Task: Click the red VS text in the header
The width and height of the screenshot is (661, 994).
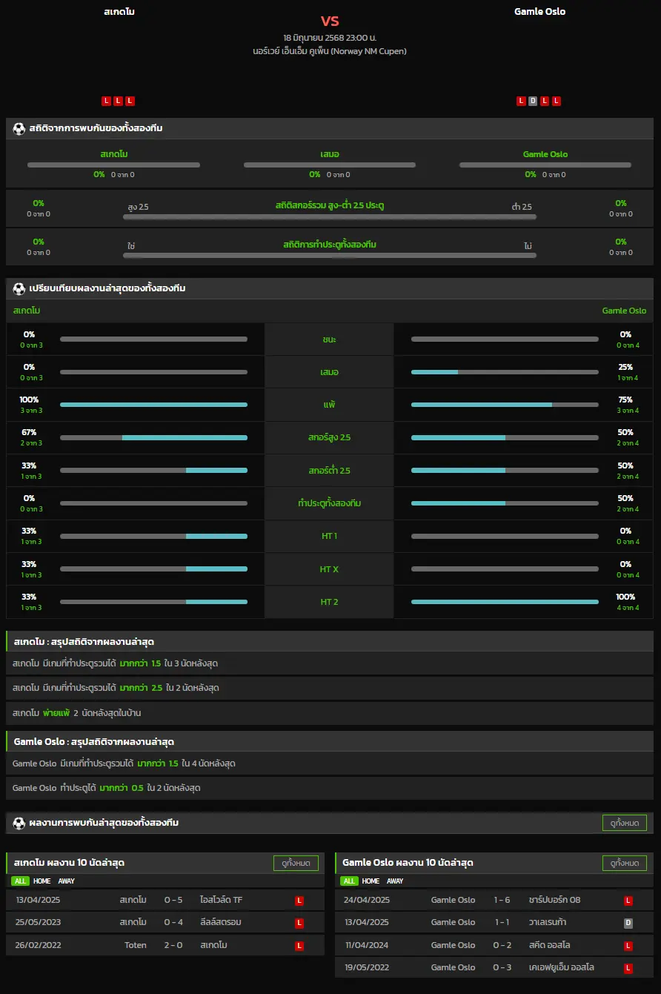Action: (x=330, y=21)
